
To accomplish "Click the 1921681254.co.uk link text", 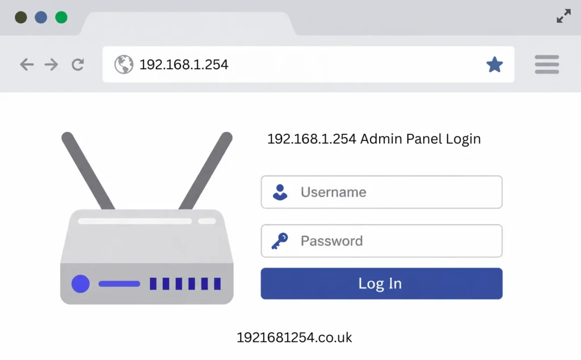I will [294, 337].
